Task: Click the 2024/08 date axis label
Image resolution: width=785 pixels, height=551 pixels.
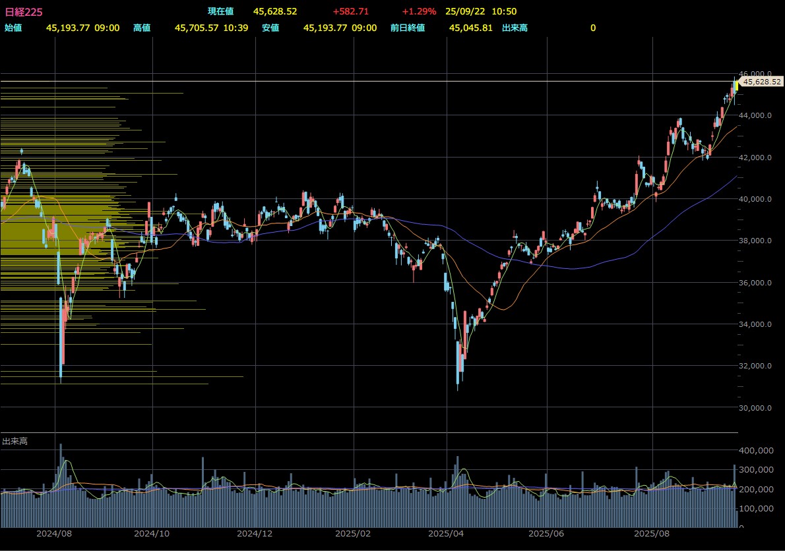Action: (x=54, y=533)
